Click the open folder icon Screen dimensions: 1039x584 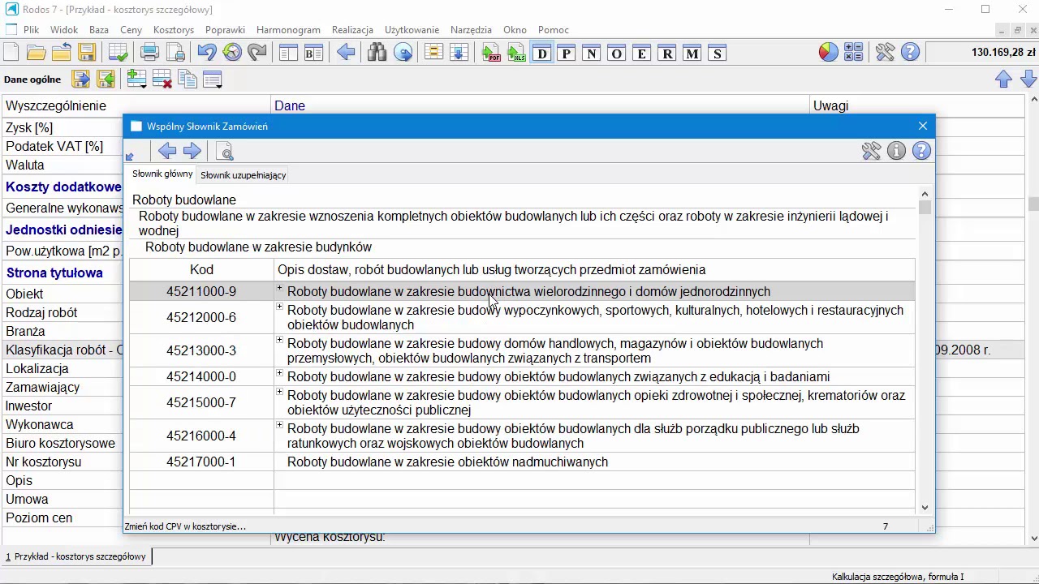click(36, 54)
